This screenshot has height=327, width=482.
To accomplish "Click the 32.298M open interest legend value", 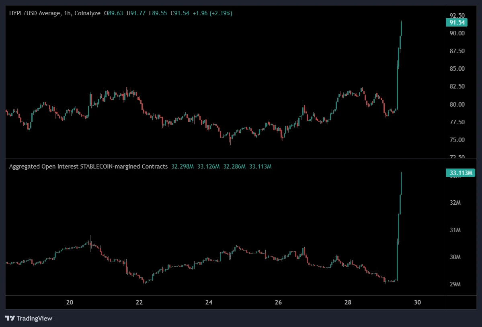I will [x=183, y=167].
